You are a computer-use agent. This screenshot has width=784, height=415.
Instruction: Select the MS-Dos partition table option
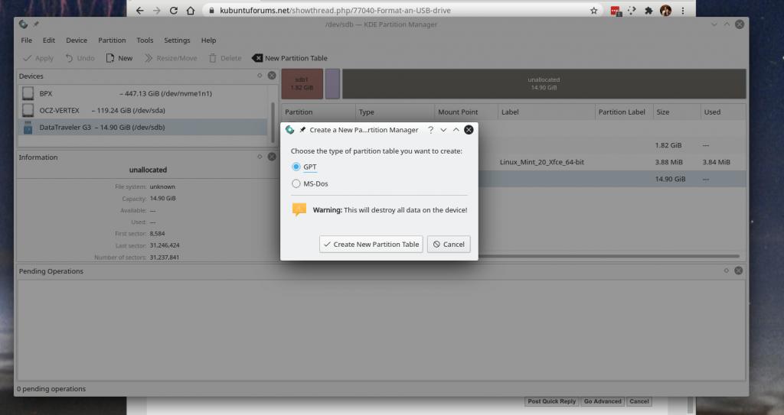pos(296,183)
